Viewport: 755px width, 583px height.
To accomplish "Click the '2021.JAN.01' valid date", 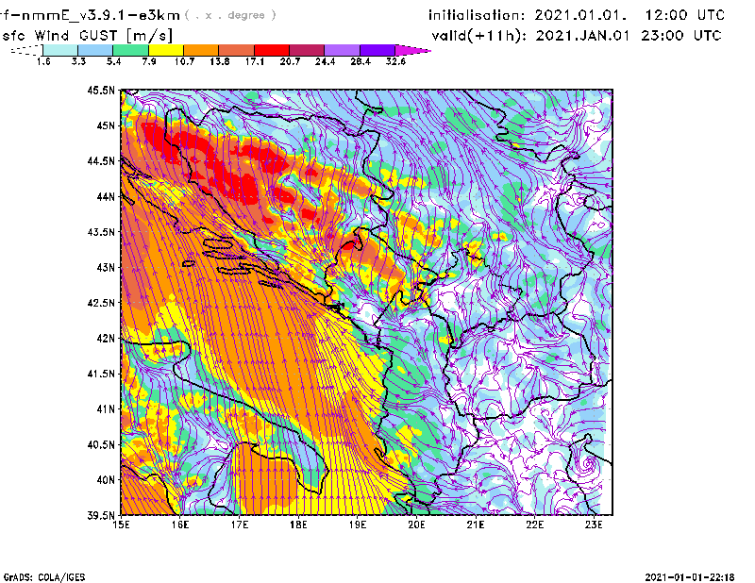I will pyautogui.click(x=582, y=36).
